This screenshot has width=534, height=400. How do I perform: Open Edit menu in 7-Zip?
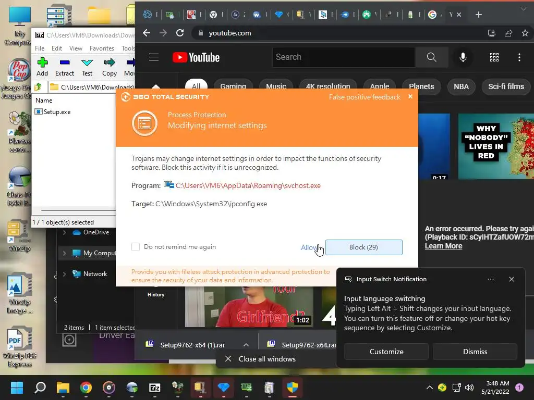coord(56,48)
